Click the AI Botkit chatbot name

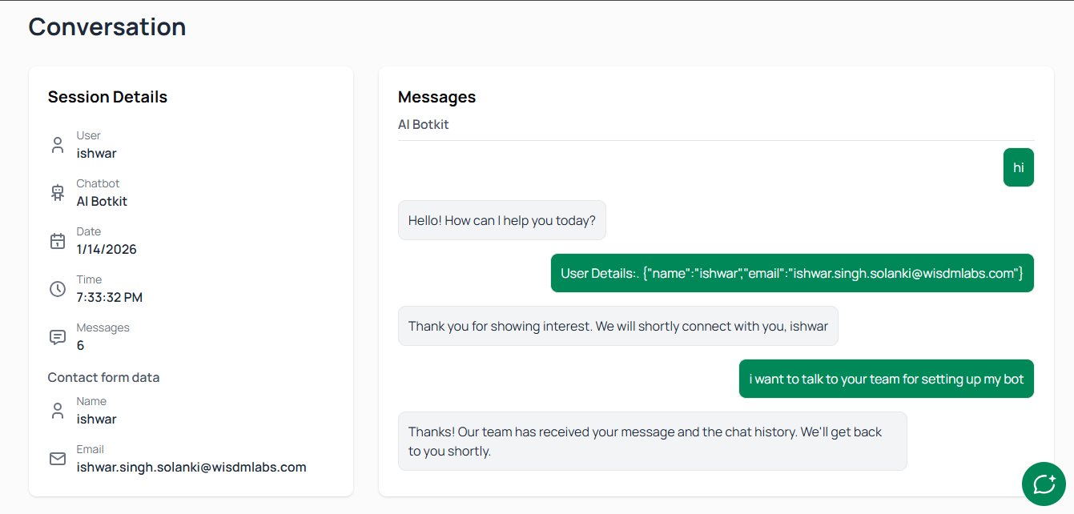[x=102, y=201]
